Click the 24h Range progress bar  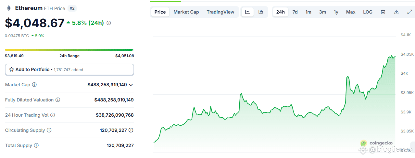coord(69,50)
